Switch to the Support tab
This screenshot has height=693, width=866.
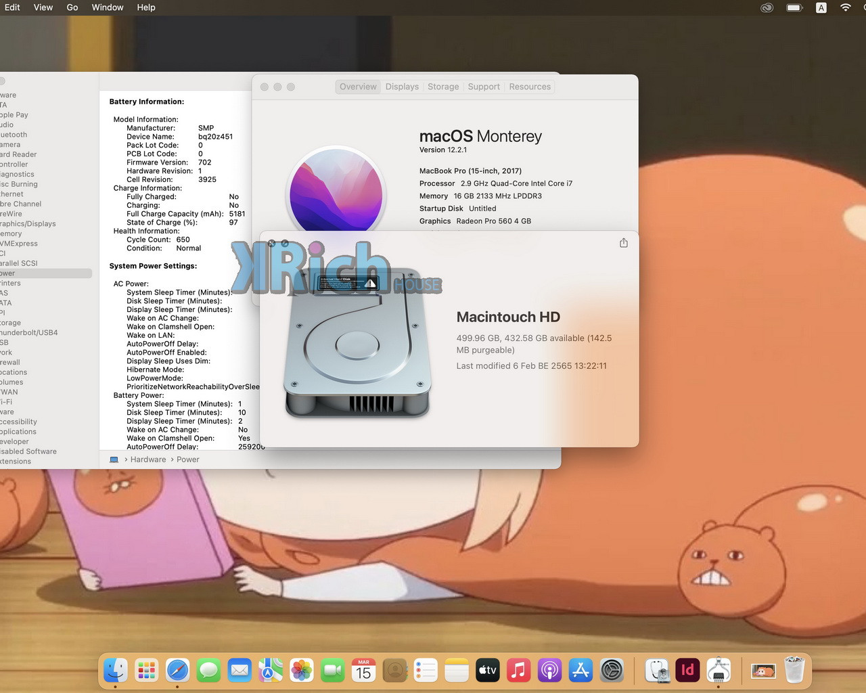(484, 87)
